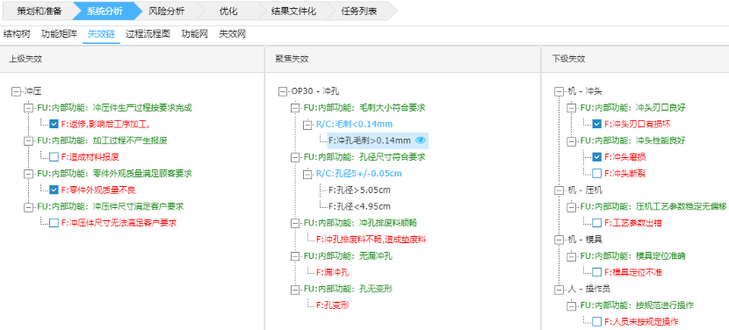
Task: Collapse the 人 - 操作员 node
Action: pyautogui.click(x=559, y=289)
